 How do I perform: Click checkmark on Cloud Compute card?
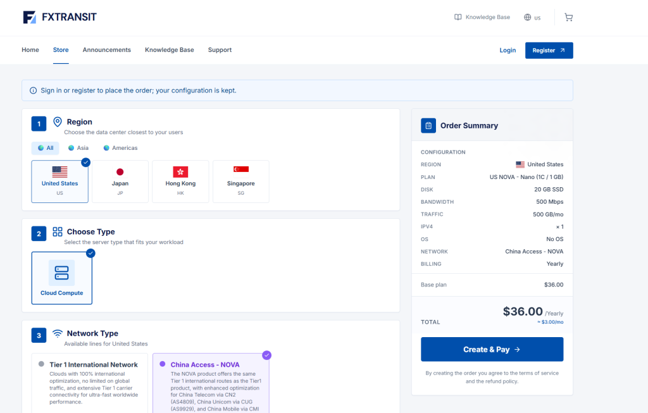tap(91, 253)
